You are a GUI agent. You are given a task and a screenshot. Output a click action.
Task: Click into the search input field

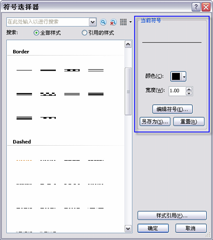point(48,22)
